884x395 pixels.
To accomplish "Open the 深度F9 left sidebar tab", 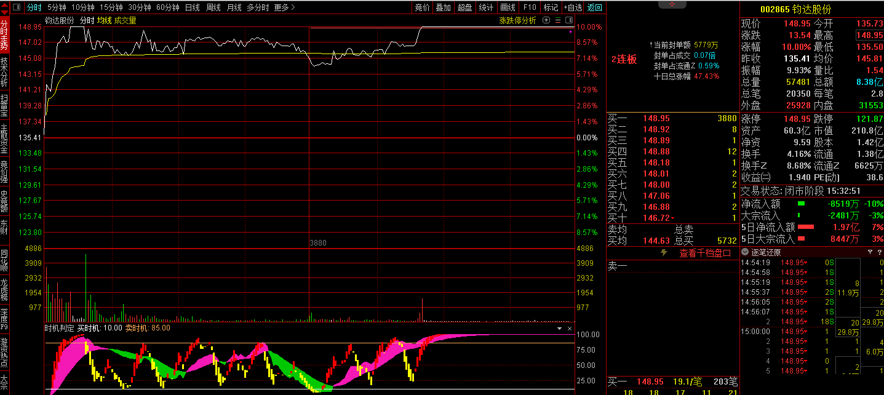I will tap(4, 320).
